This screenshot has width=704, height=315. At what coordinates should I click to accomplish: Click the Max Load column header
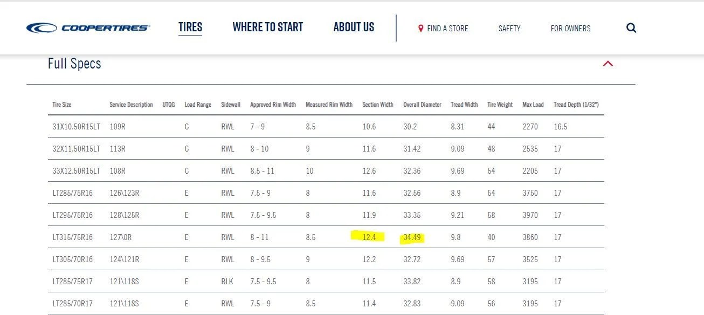click(x=533, y=105)
